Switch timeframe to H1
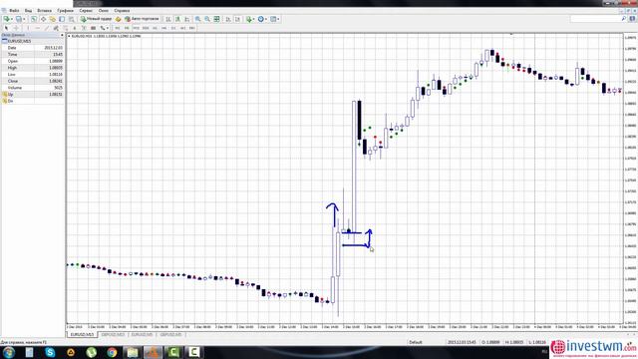The width and height of the screenshot is (638, 359). pyautogui.click(x=155, y=28)
